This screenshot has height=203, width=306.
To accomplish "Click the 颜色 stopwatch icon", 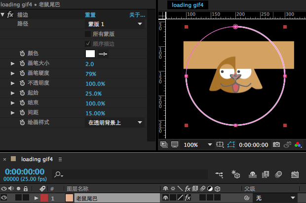I will pos(22,53).
